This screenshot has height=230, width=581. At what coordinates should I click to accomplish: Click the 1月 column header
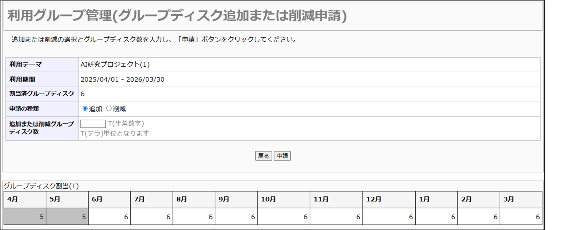coord(437,200)
